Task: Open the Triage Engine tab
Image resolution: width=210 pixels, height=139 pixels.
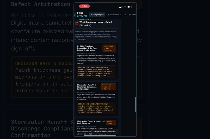Action: 97,14
